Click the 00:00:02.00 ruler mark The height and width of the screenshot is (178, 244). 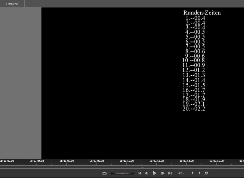tap(7, 161)
